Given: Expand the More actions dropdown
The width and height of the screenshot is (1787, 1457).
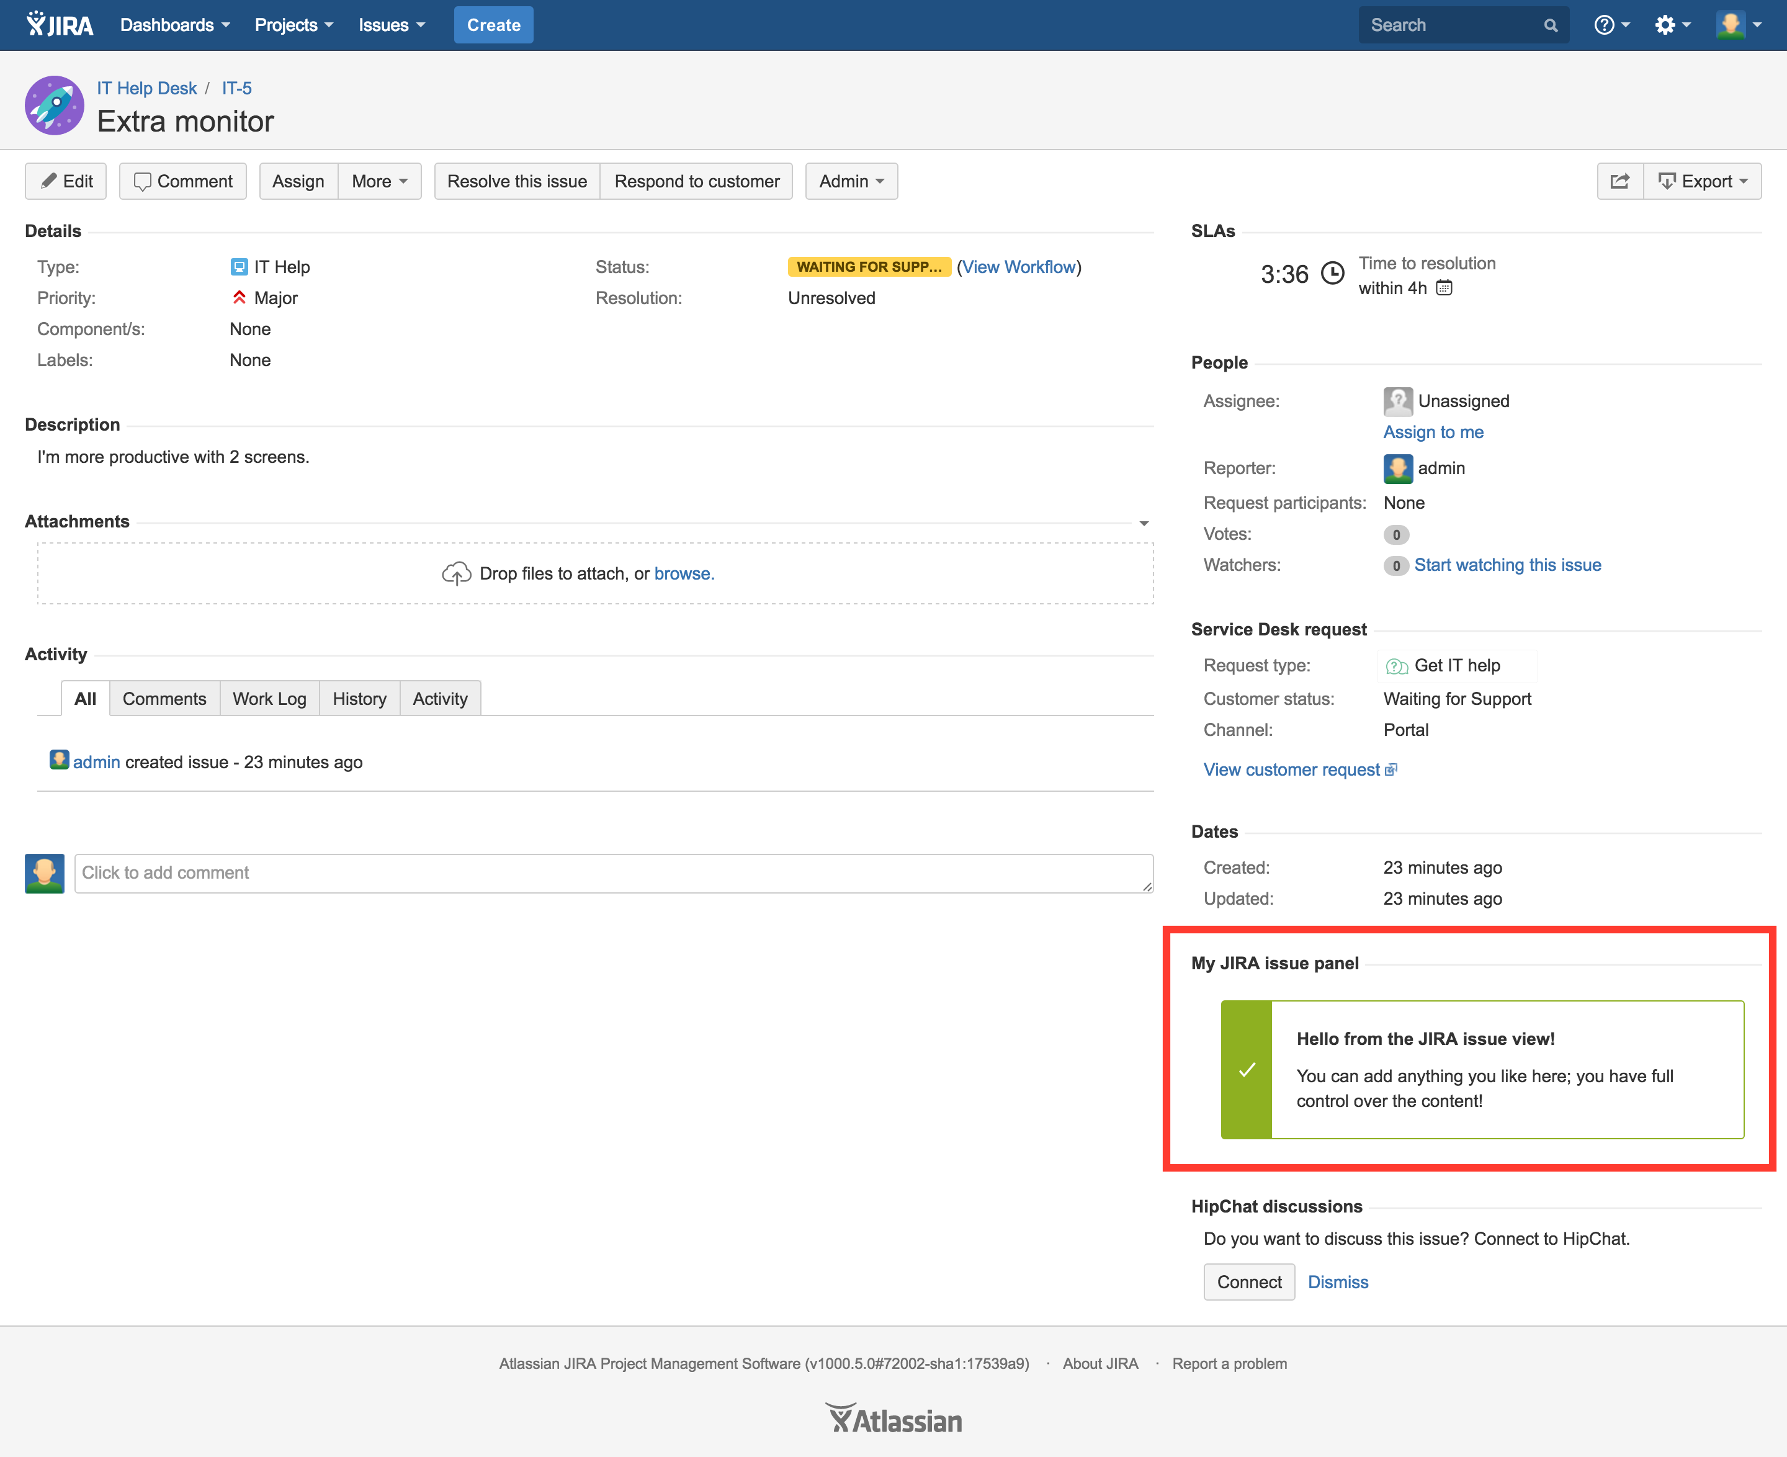Looking at the screenshot, I should point(379,181).
